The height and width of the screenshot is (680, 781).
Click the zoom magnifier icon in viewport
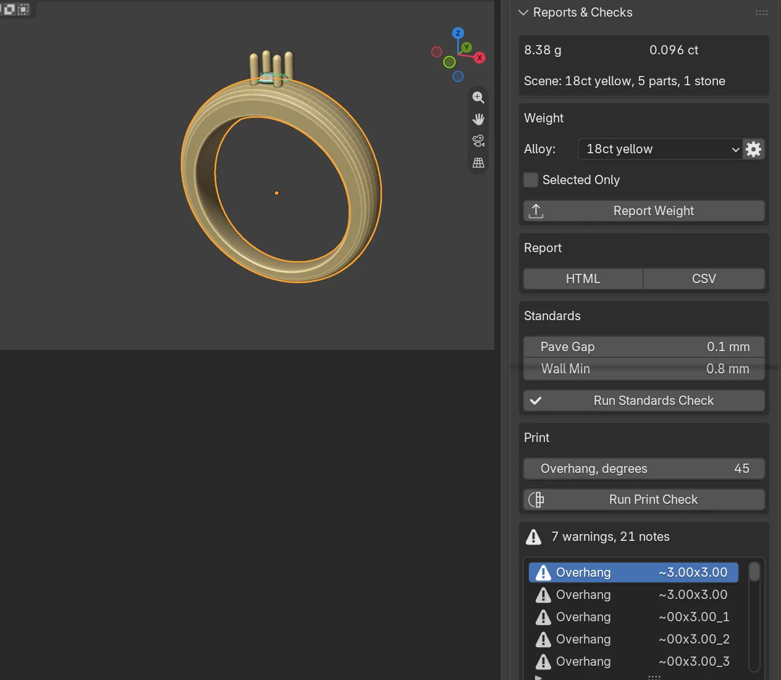point(478,98)
